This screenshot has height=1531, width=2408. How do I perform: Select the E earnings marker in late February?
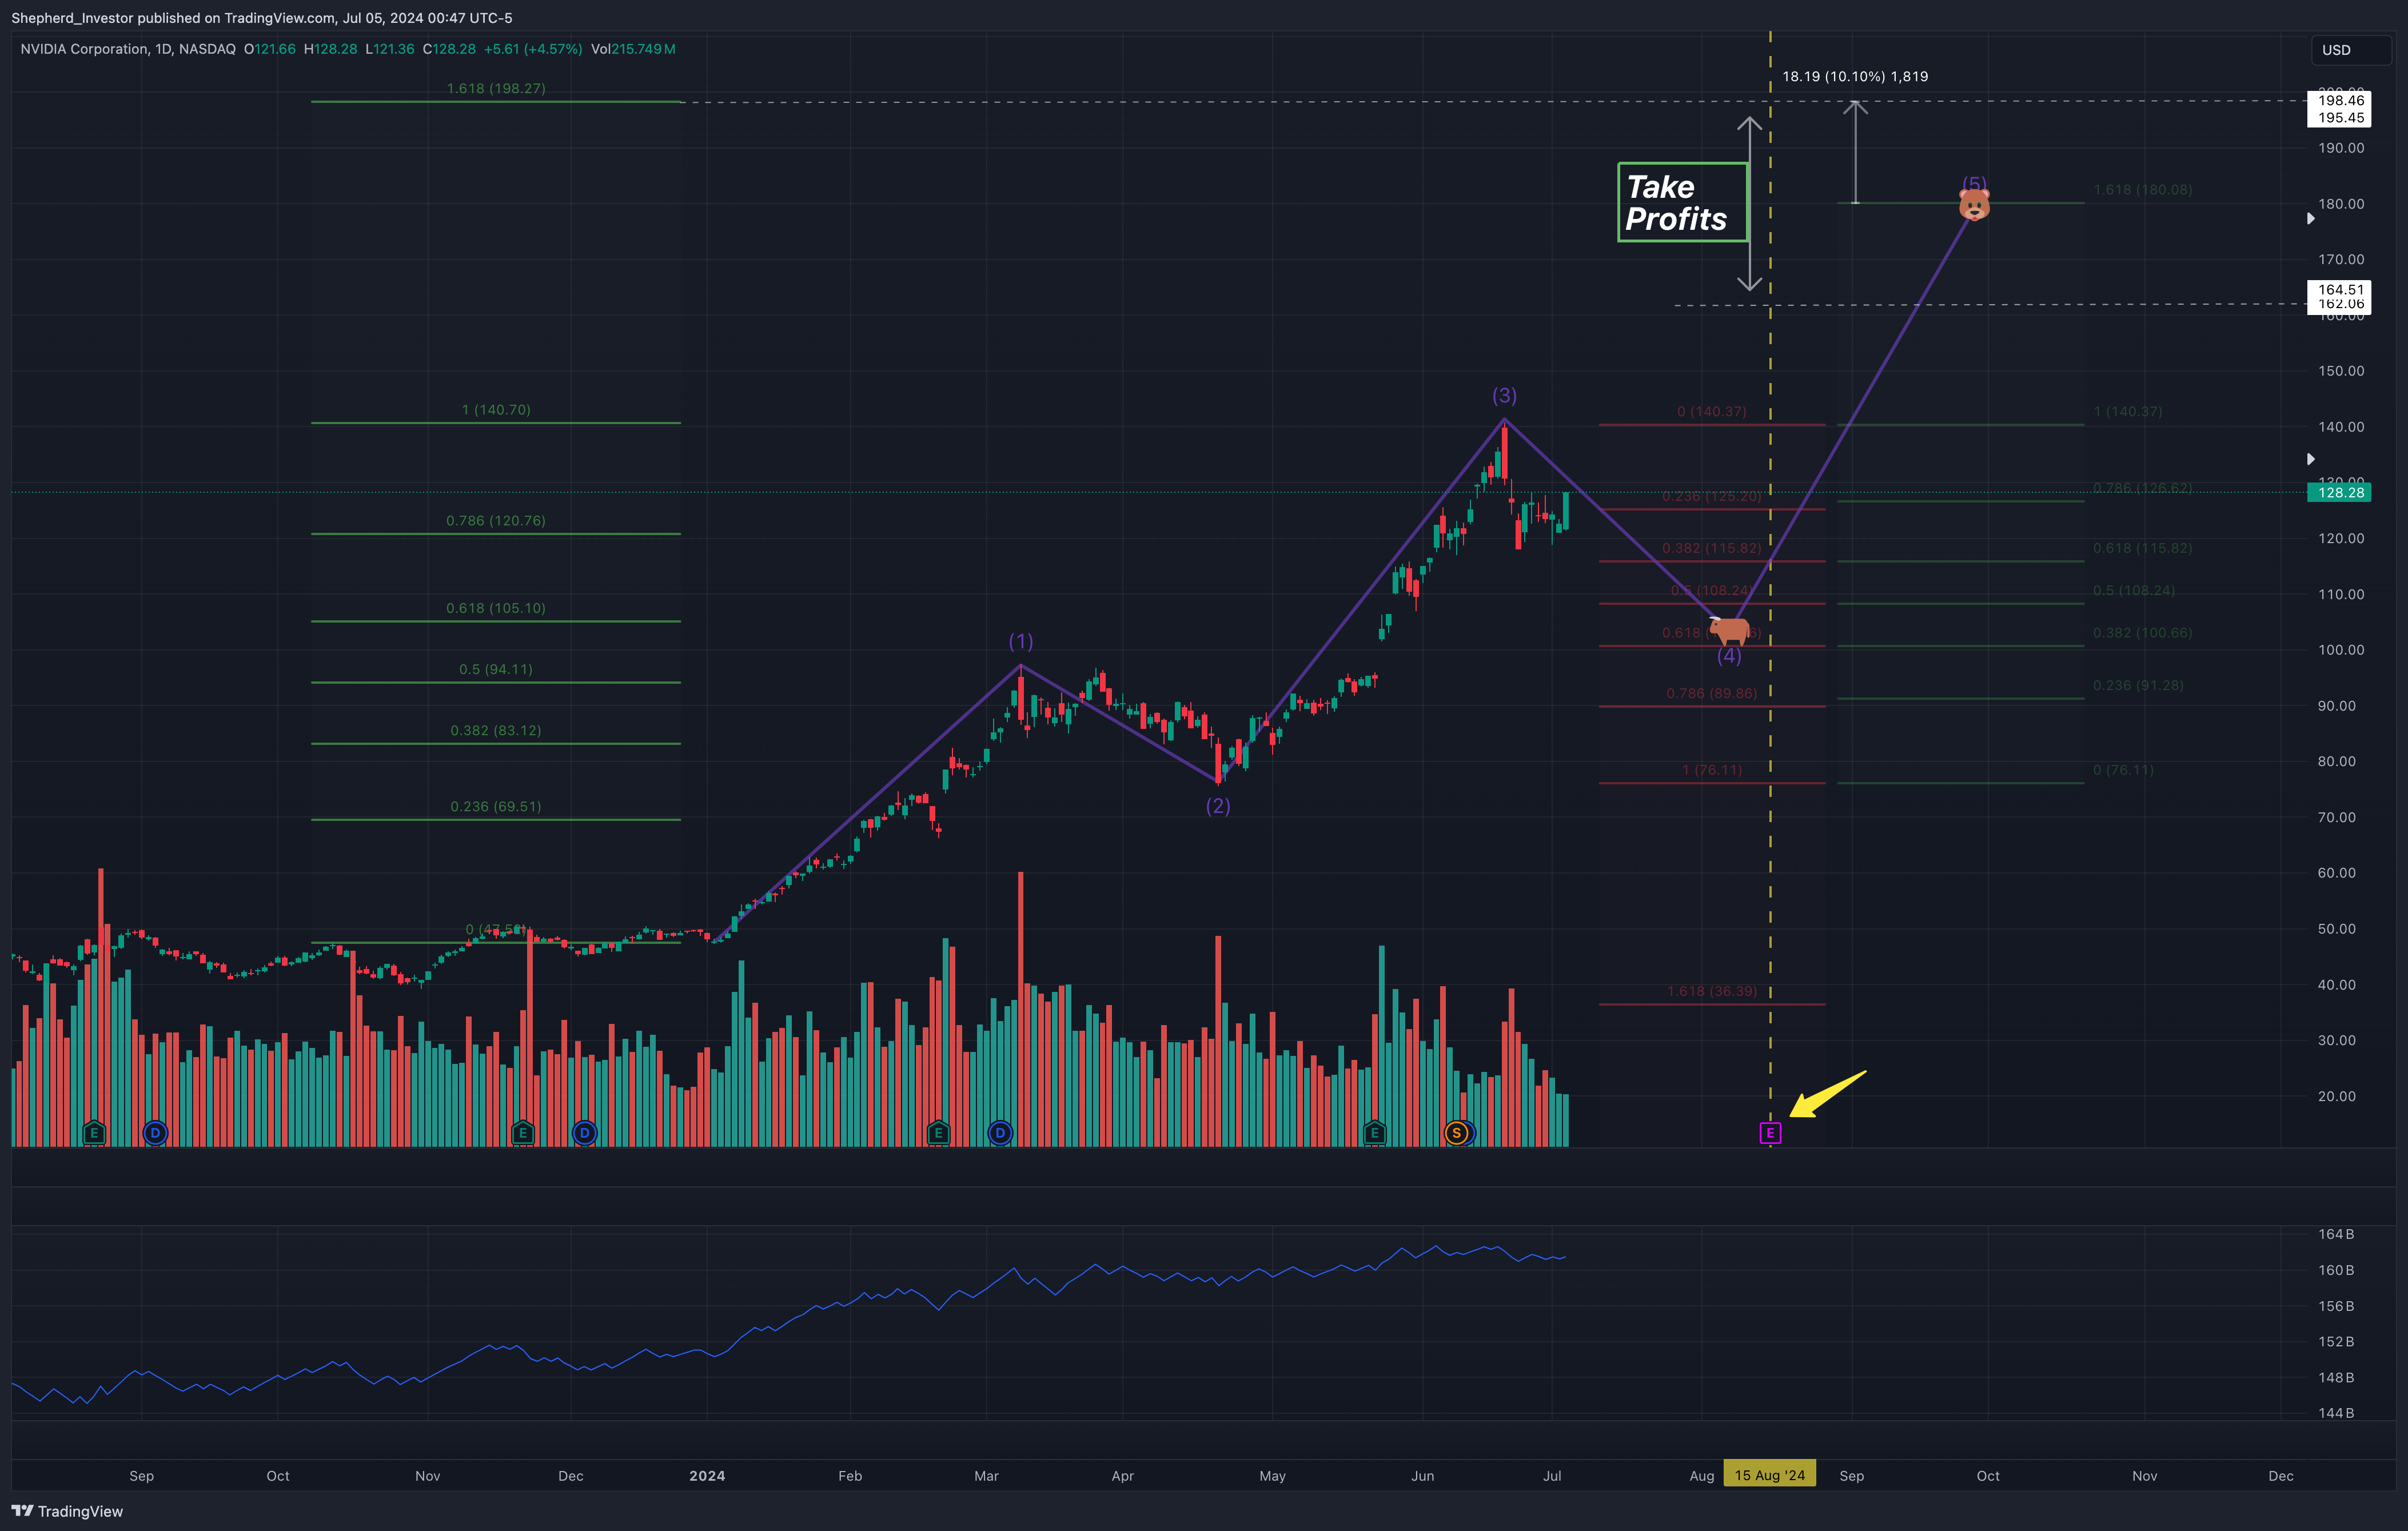pyautogui.click(x=938, y=1133)
